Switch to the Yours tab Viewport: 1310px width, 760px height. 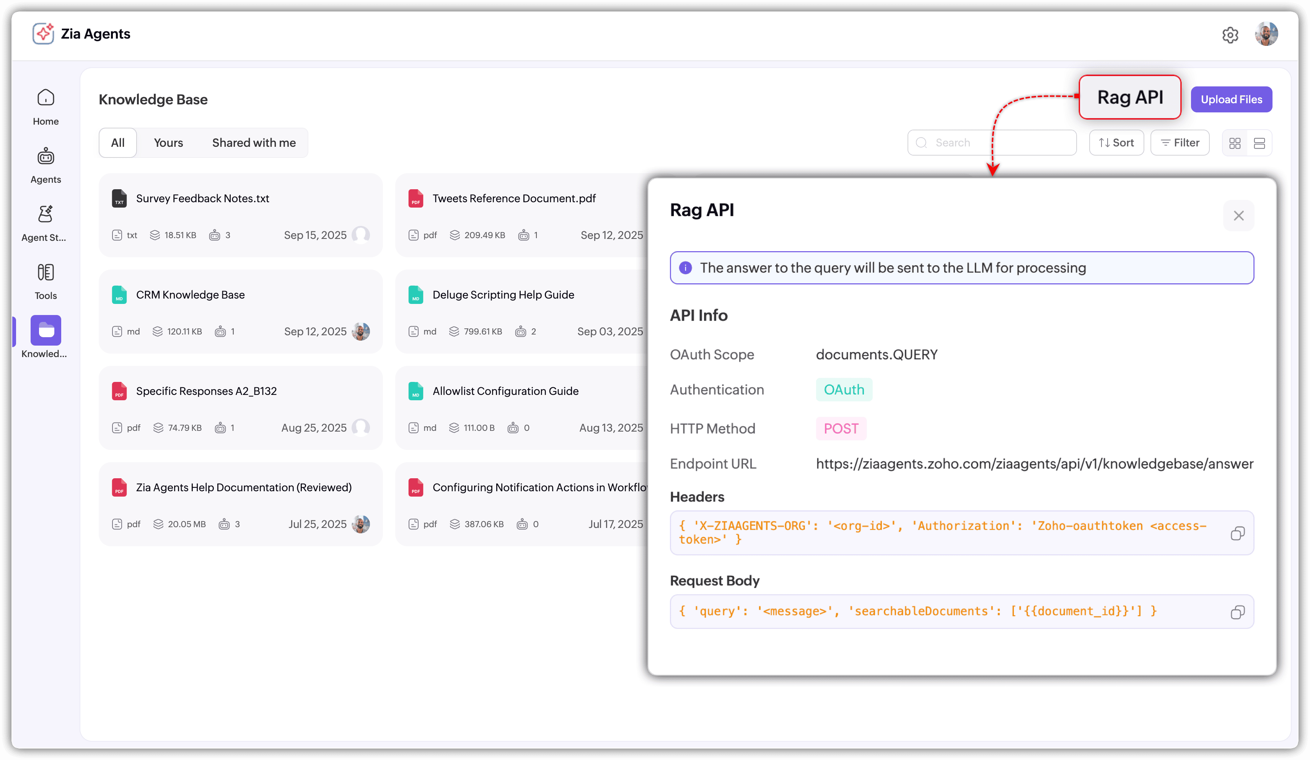coord(168,143)
